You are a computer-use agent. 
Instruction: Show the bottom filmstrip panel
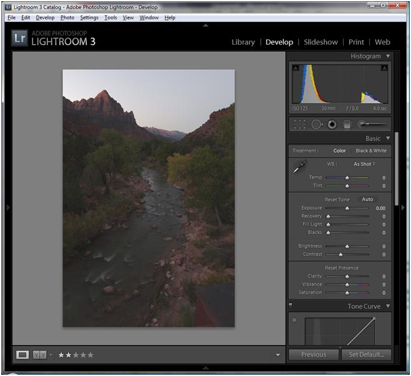coord(206,368)
